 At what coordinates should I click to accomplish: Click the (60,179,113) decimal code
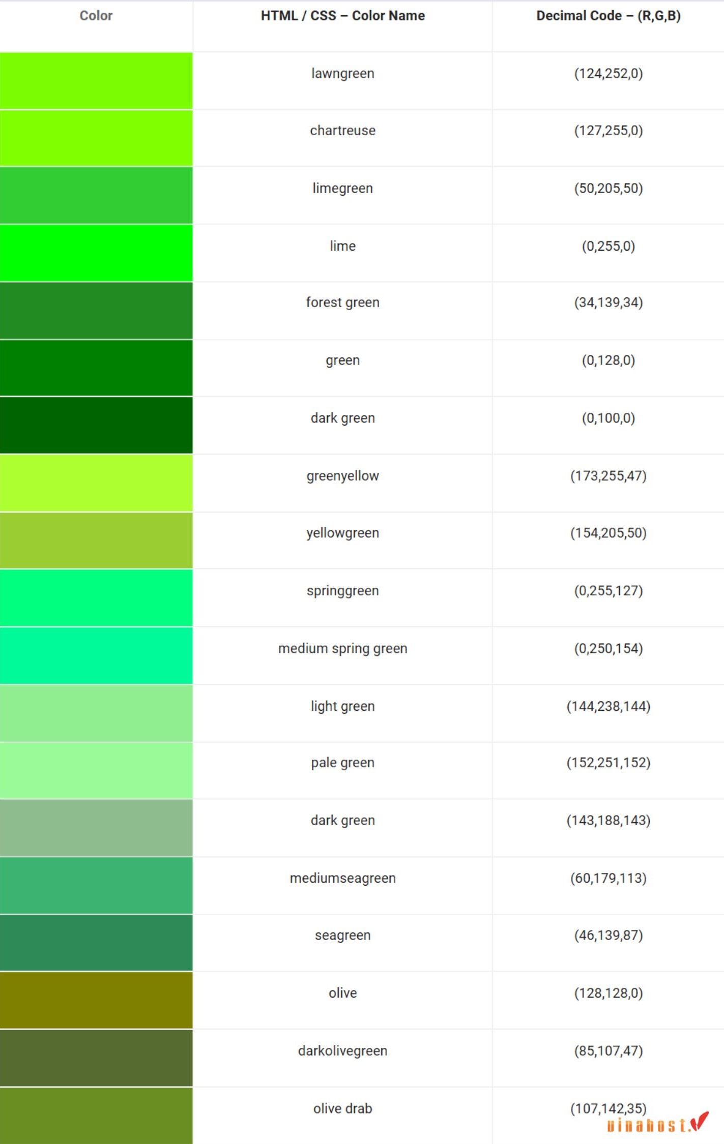click(x=609, y=879)
